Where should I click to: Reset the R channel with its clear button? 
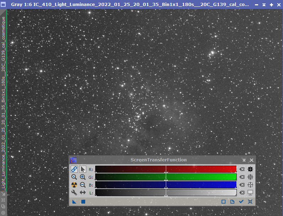[x=242, y=169]
